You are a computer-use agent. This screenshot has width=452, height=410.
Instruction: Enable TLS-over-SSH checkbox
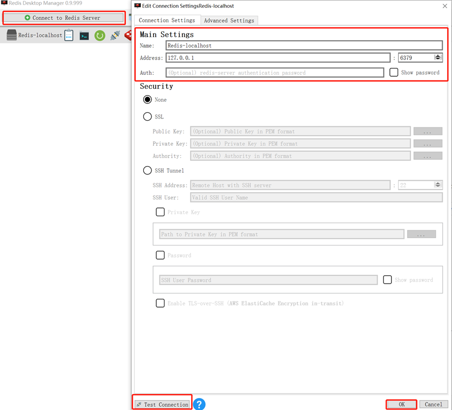tap(160, 303)
